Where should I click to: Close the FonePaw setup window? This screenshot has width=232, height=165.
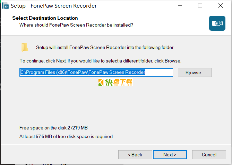221,6
